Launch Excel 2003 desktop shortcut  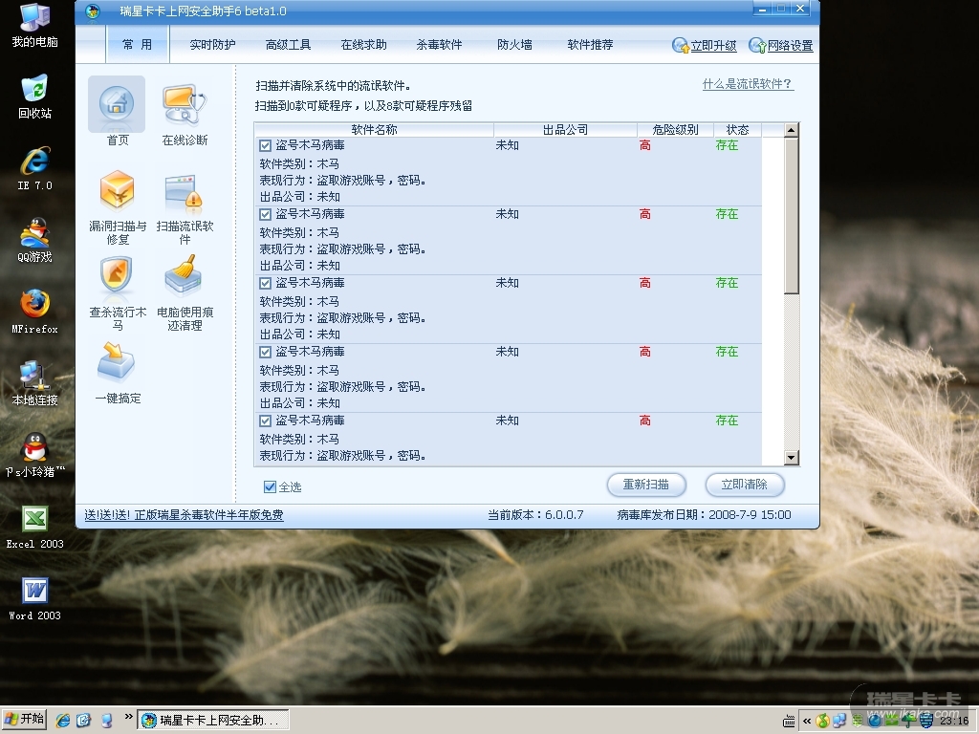(x=35, y=528)
